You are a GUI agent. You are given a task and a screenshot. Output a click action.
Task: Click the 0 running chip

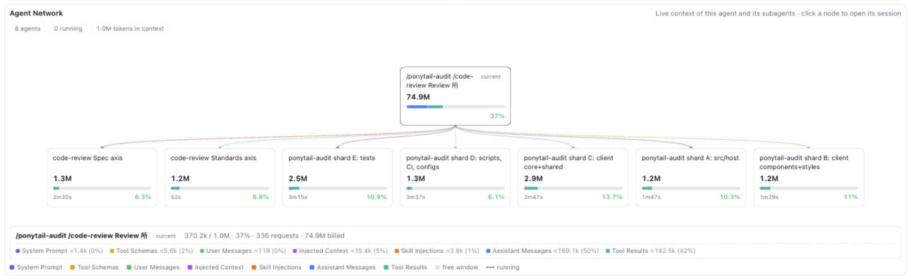click(68, 28)
